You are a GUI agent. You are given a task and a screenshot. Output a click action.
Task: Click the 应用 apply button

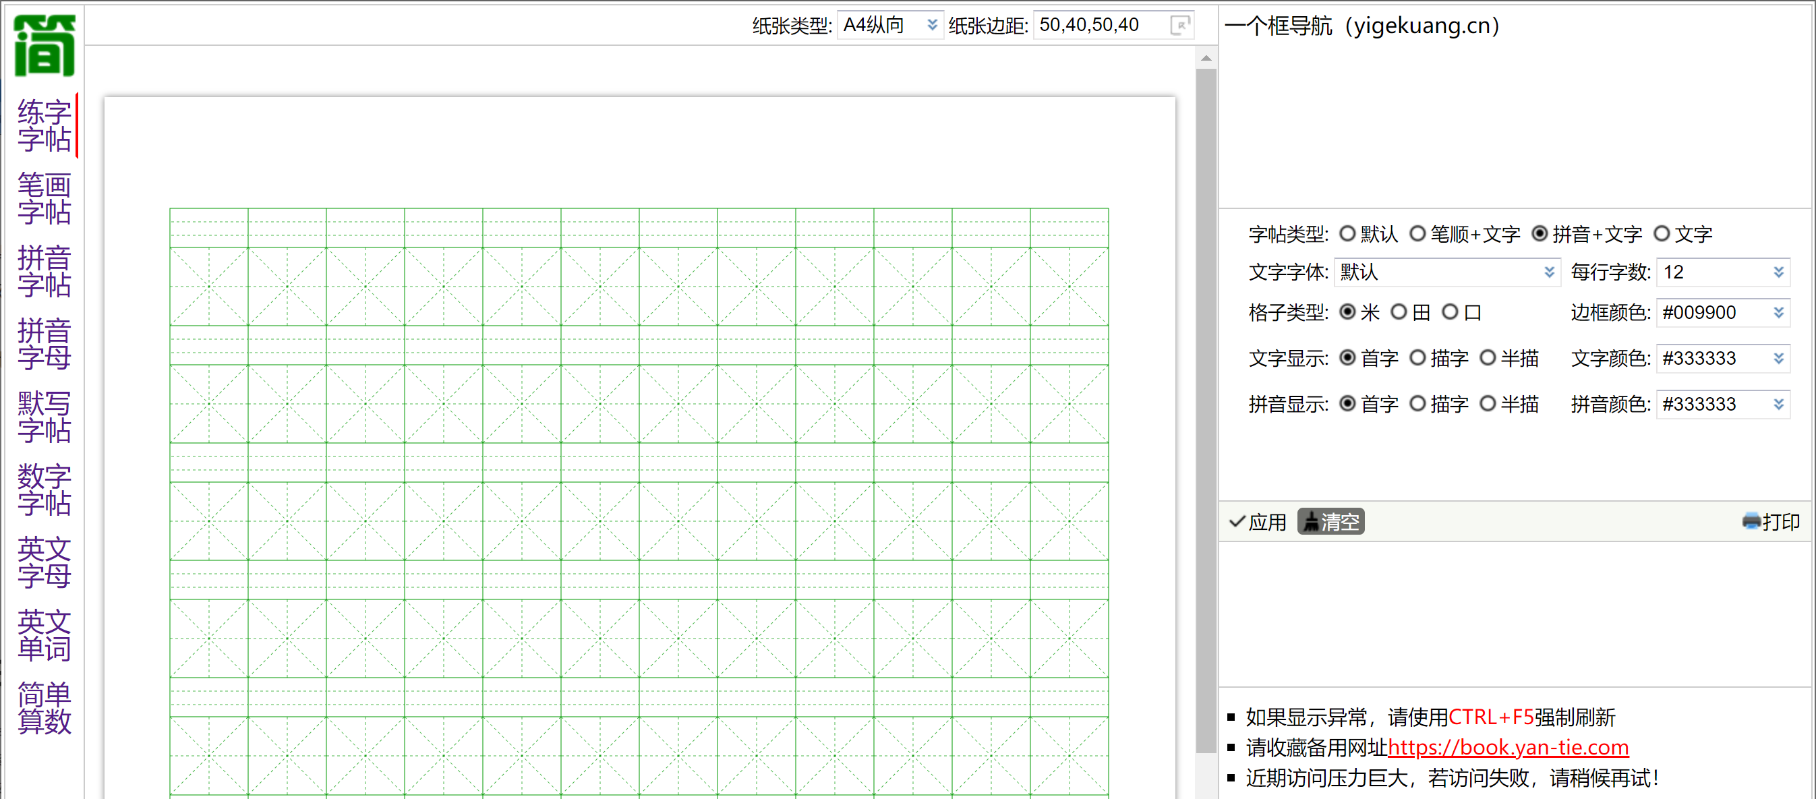(1258, 522)
